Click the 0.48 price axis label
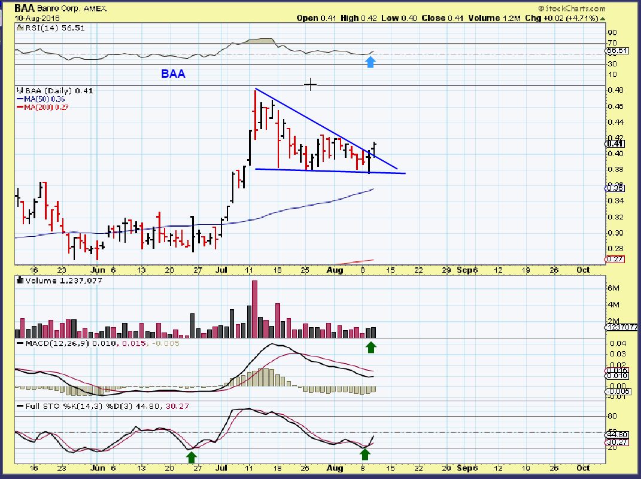Image resolution: width=641 pixels, height=479 pixels. 615,90
